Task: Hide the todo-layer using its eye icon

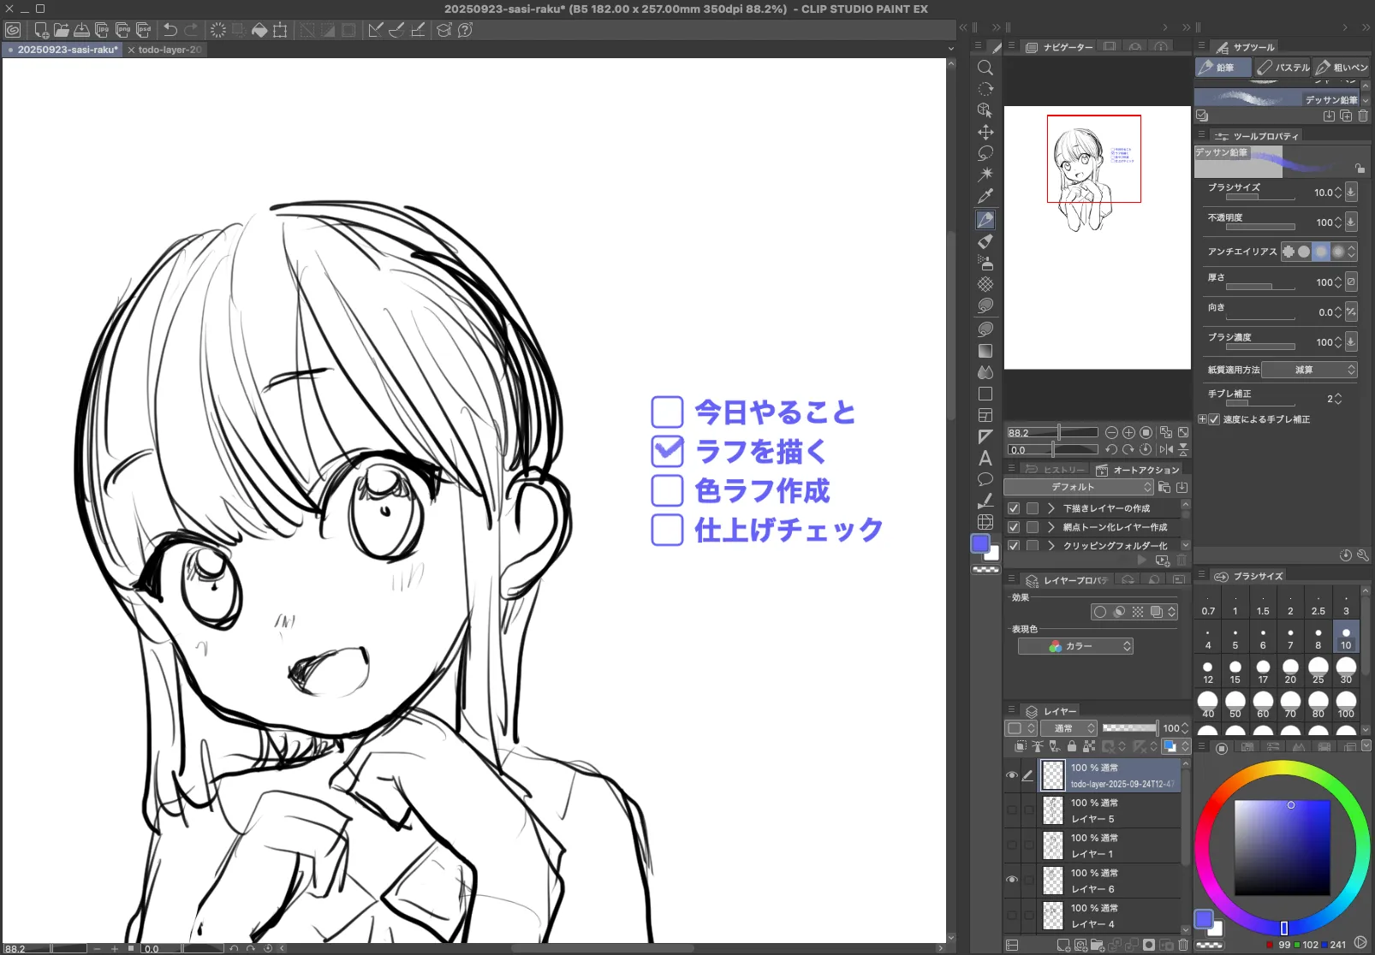Action: (1012, 775)
